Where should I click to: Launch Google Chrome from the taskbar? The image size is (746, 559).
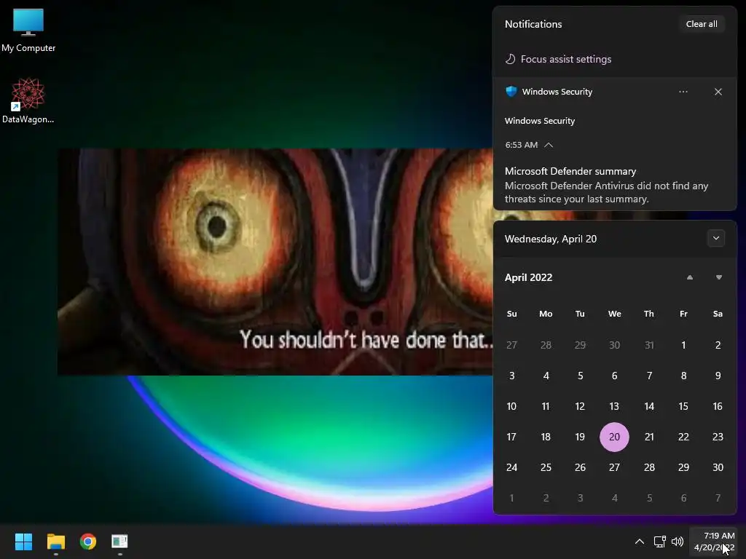pyautogui.click(x=88, y=542)
